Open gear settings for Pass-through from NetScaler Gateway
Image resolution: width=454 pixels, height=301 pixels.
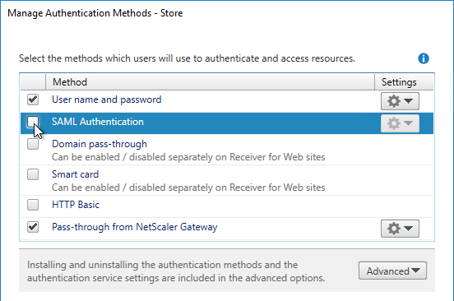point(400,229)
